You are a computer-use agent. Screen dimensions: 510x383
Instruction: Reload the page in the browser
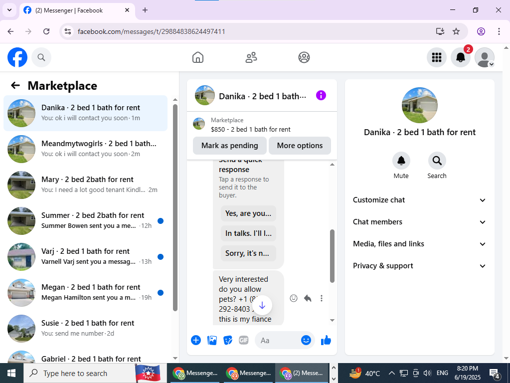click(x=46, y=31)
